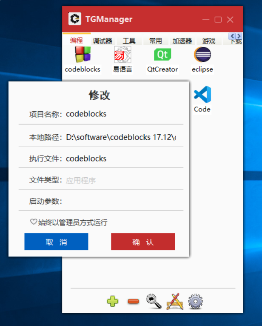The image size is (262, 326).
Task: Open the VS Code icon
Action: click(202, 94)
